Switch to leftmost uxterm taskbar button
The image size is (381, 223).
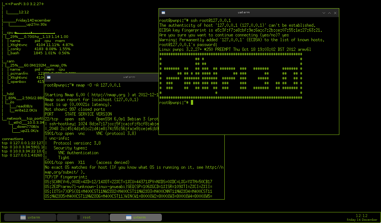coord(29,217)
